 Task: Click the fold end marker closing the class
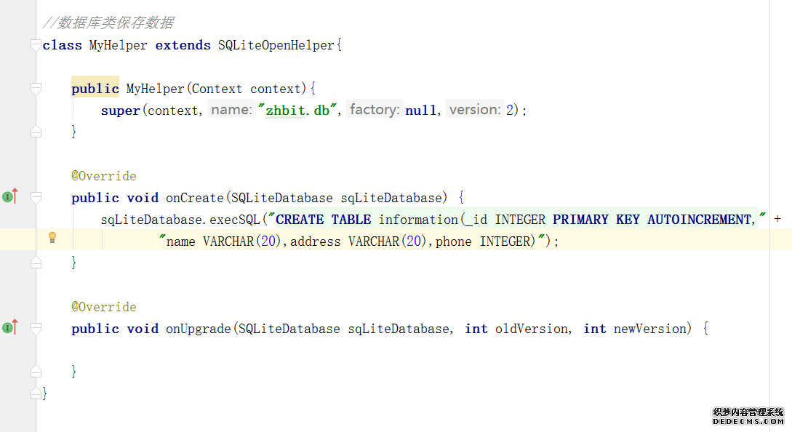pyautogui.click(x=36, y=393)
